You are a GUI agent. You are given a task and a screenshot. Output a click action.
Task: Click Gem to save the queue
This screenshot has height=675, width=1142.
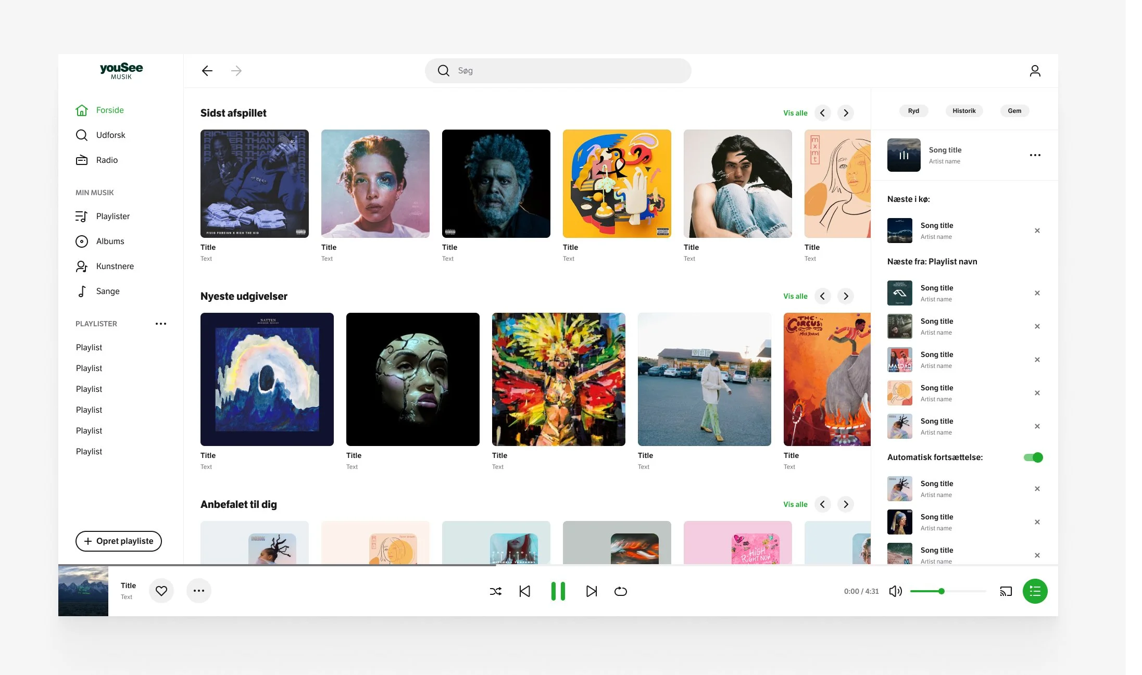tap(1014, 111)
